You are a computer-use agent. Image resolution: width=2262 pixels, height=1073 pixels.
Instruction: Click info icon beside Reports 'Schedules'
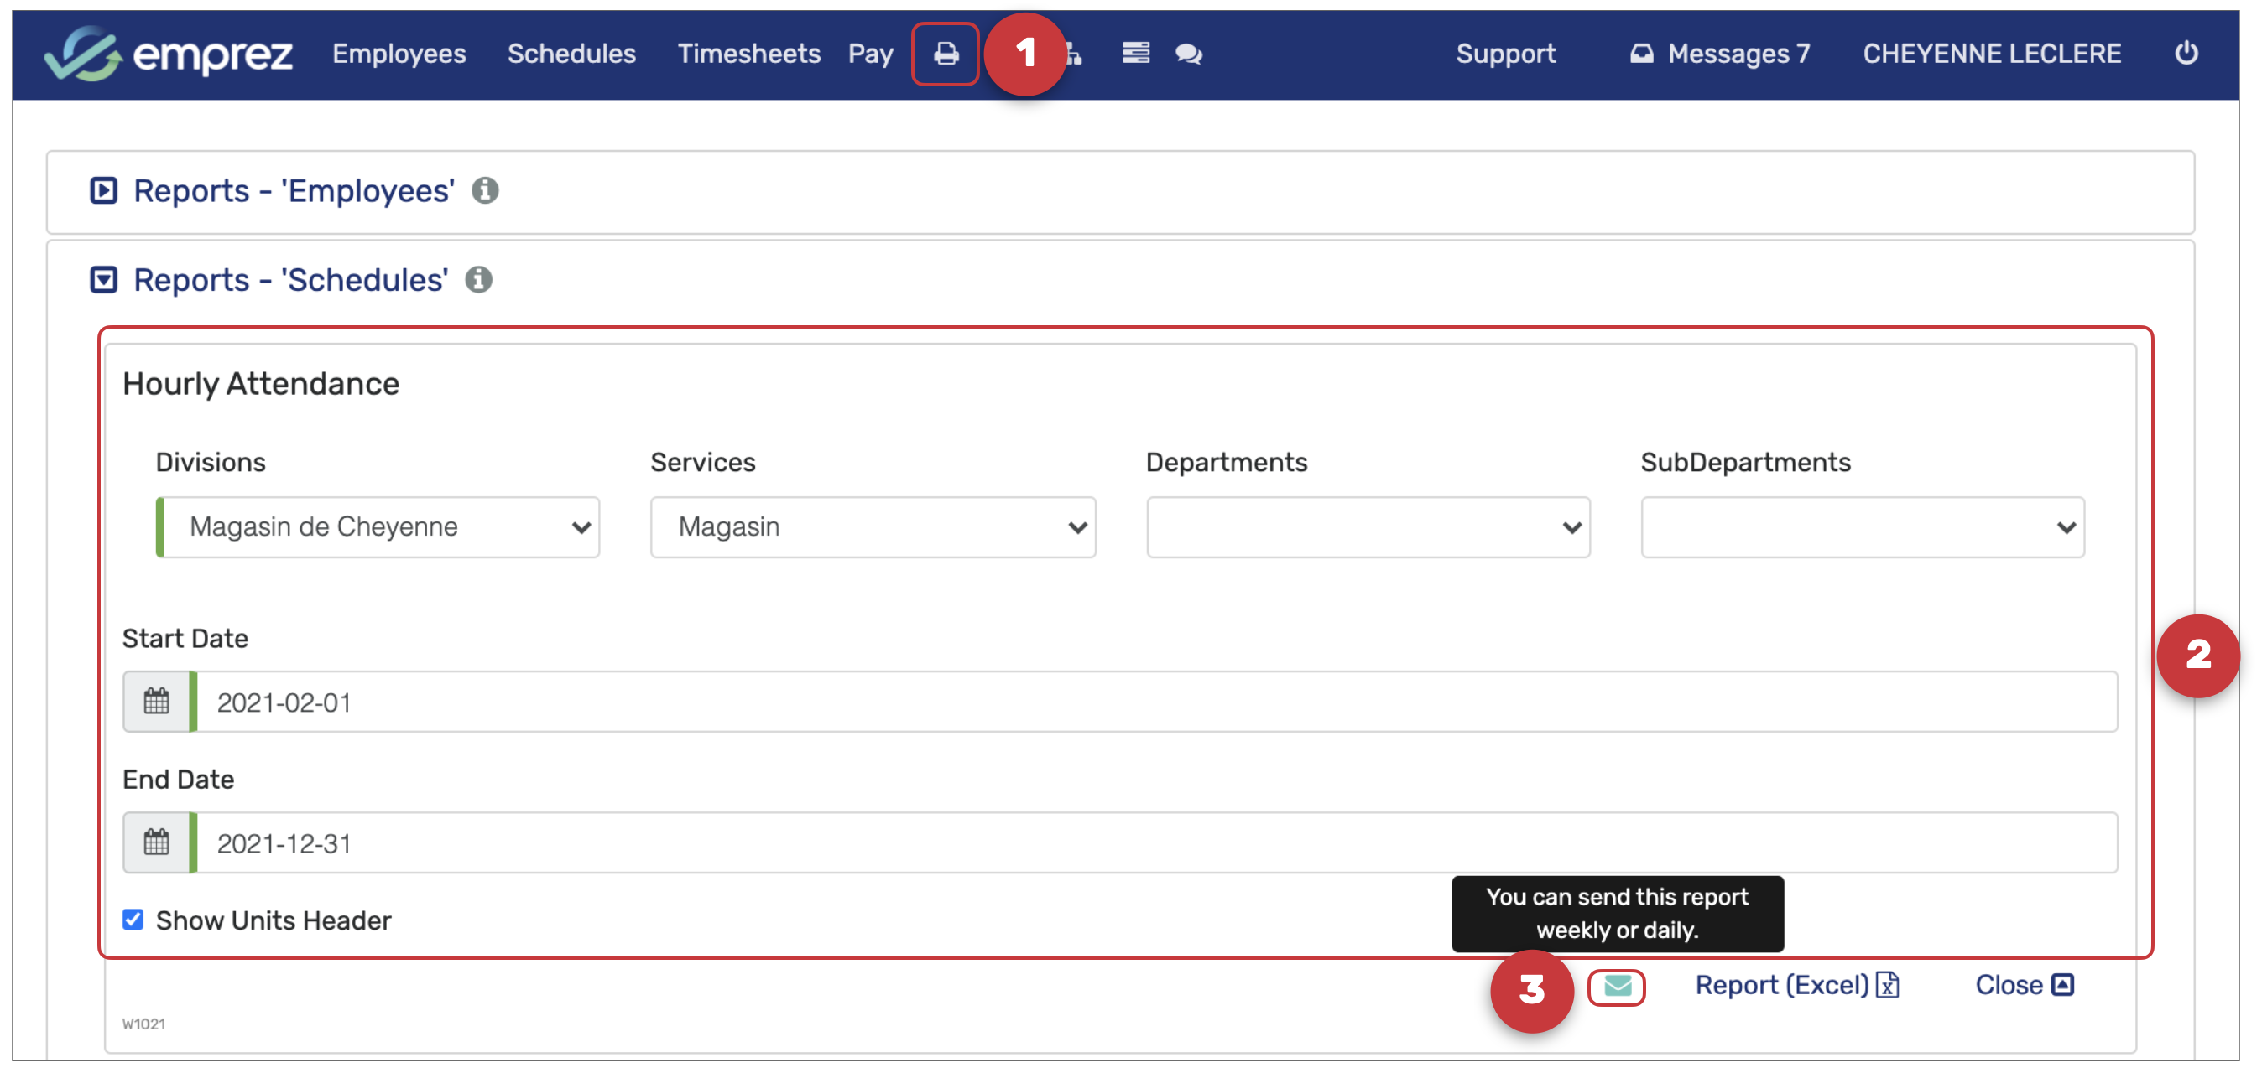[x=478, y=280]
